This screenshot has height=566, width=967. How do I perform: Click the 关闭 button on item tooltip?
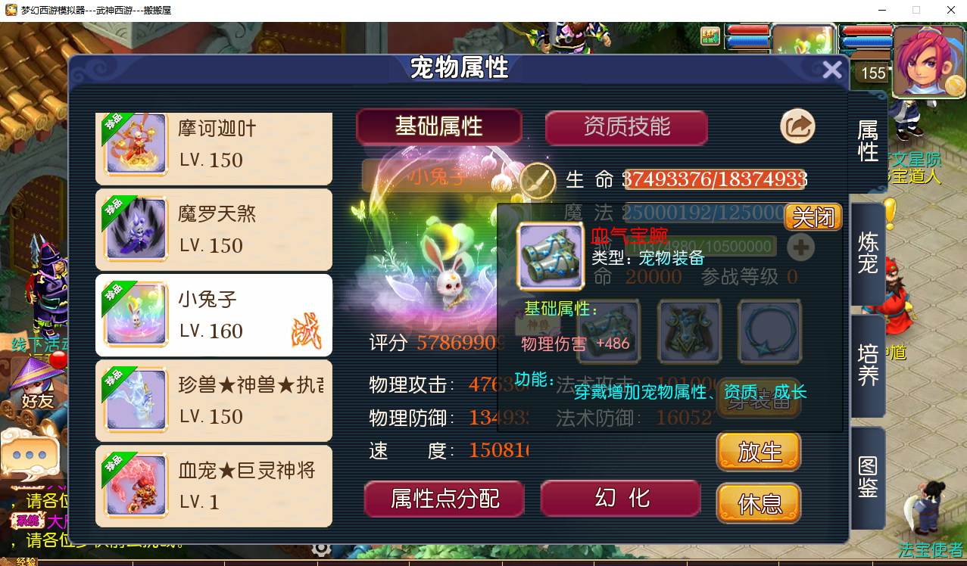tap(813, 218)
